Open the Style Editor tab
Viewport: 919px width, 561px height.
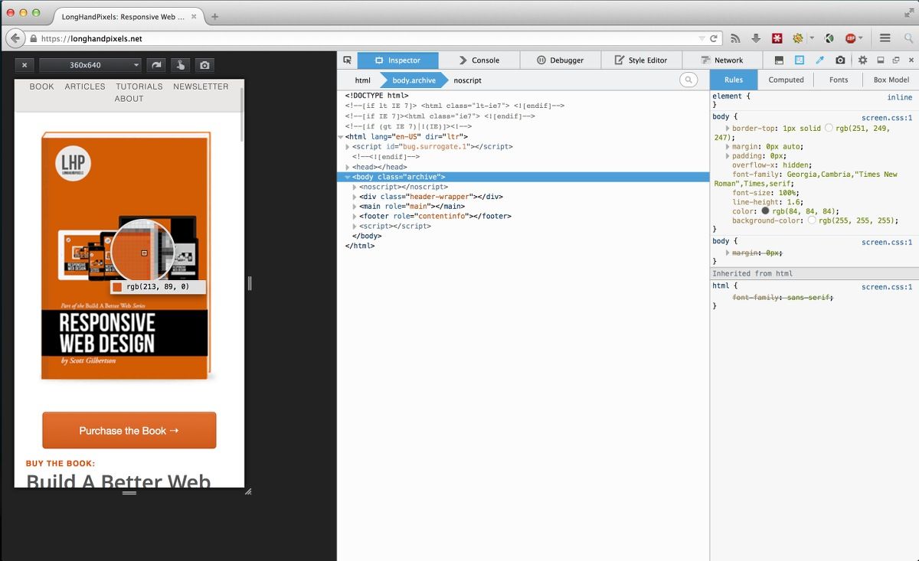point(642,60)
